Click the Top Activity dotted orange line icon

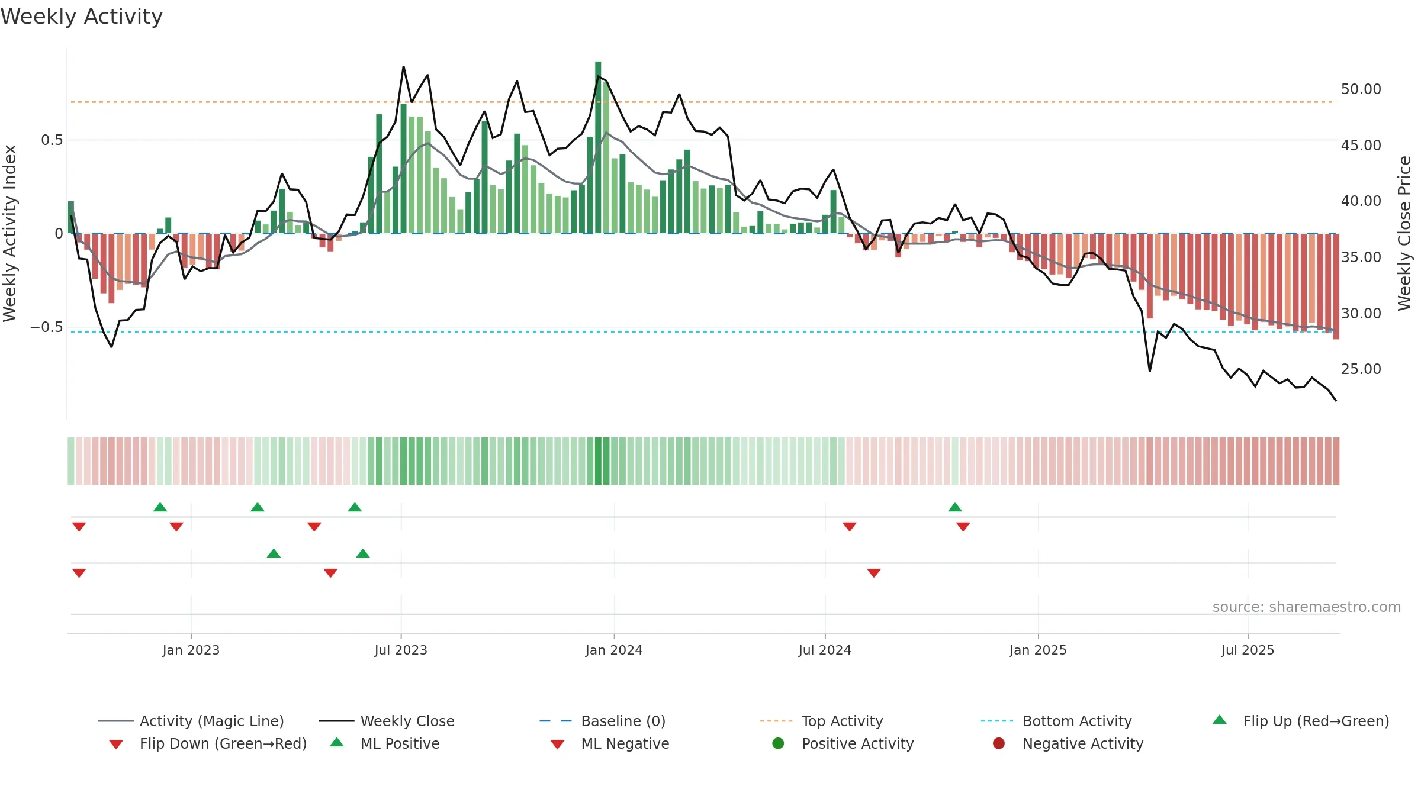(776, 721)
